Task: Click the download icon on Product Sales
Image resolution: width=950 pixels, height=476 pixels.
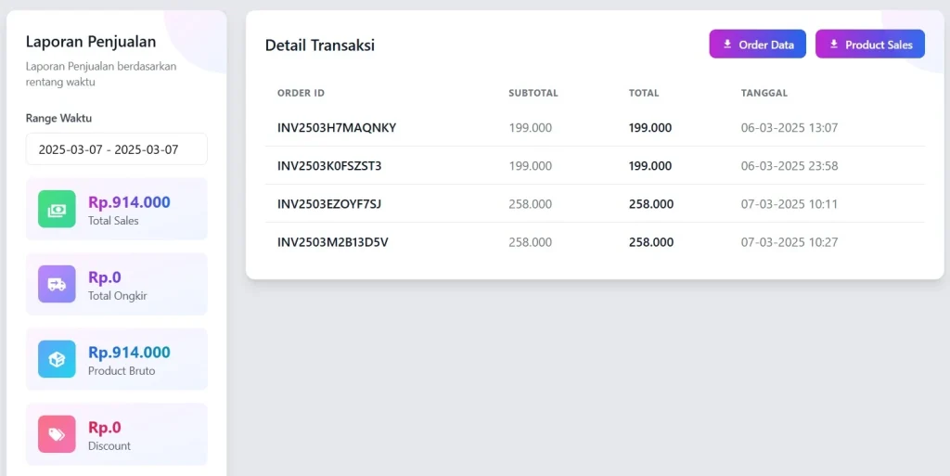Action: (x=834, y=45)
